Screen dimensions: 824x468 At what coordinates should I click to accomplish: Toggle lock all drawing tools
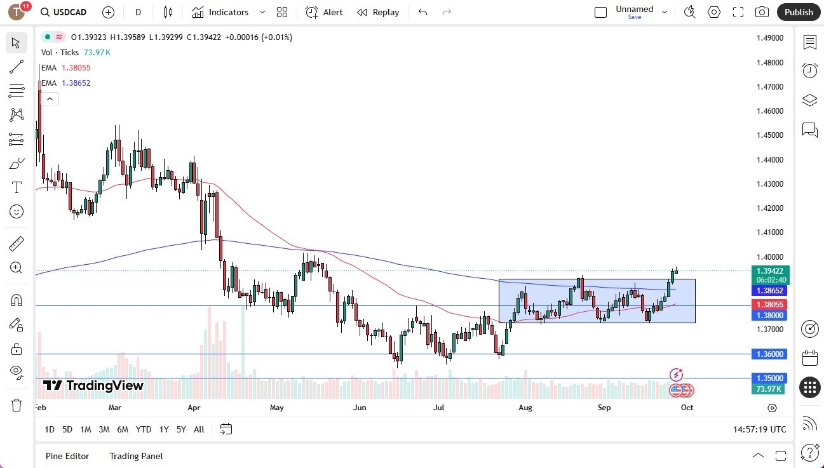click(x=16, y=349)
